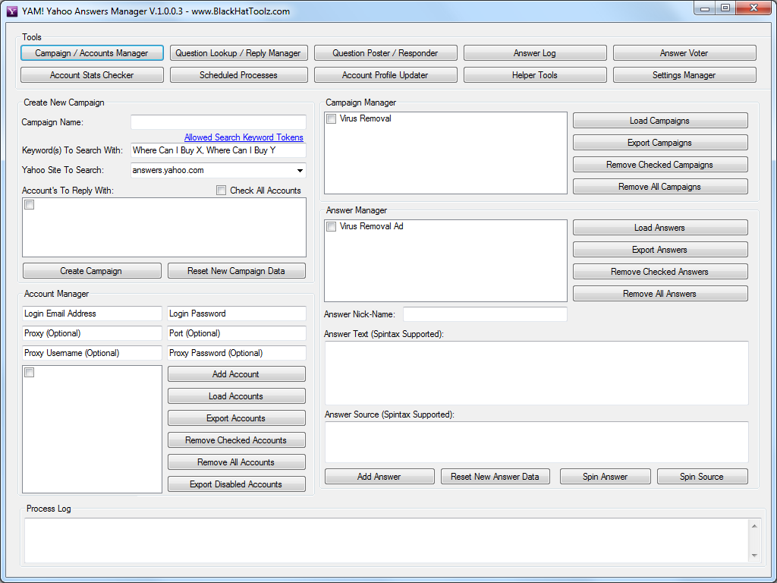Check the Virus Removal Ad answer checkbox

click(x=331, y=226)
